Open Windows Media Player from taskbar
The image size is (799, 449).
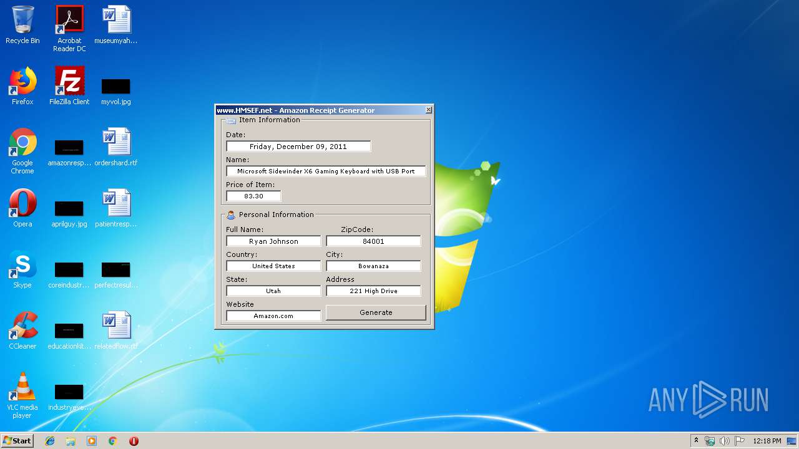[x=92, y=441]
